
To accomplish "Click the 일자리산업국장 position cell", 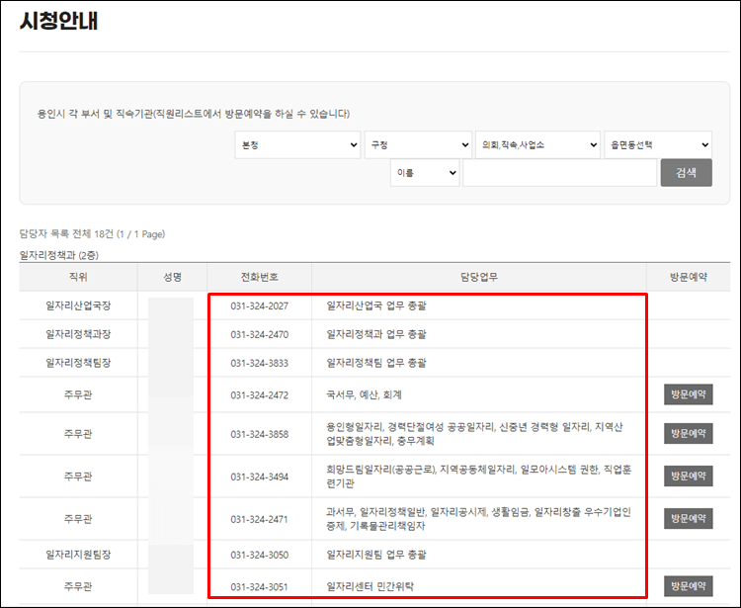I will click(x=78, y=305).
